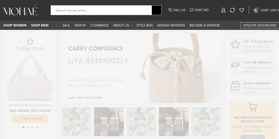
Task: Select SHOP MEN in navigation
Action: (x=40, y=25)
